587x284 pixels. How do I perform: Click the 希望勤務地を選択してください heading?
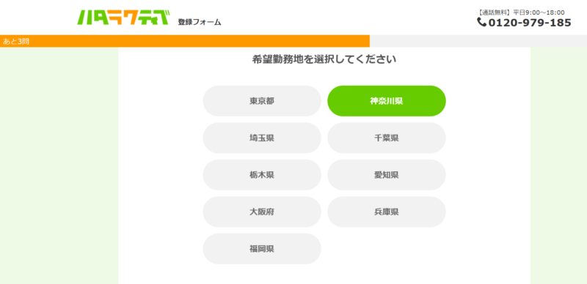[324, 59]
